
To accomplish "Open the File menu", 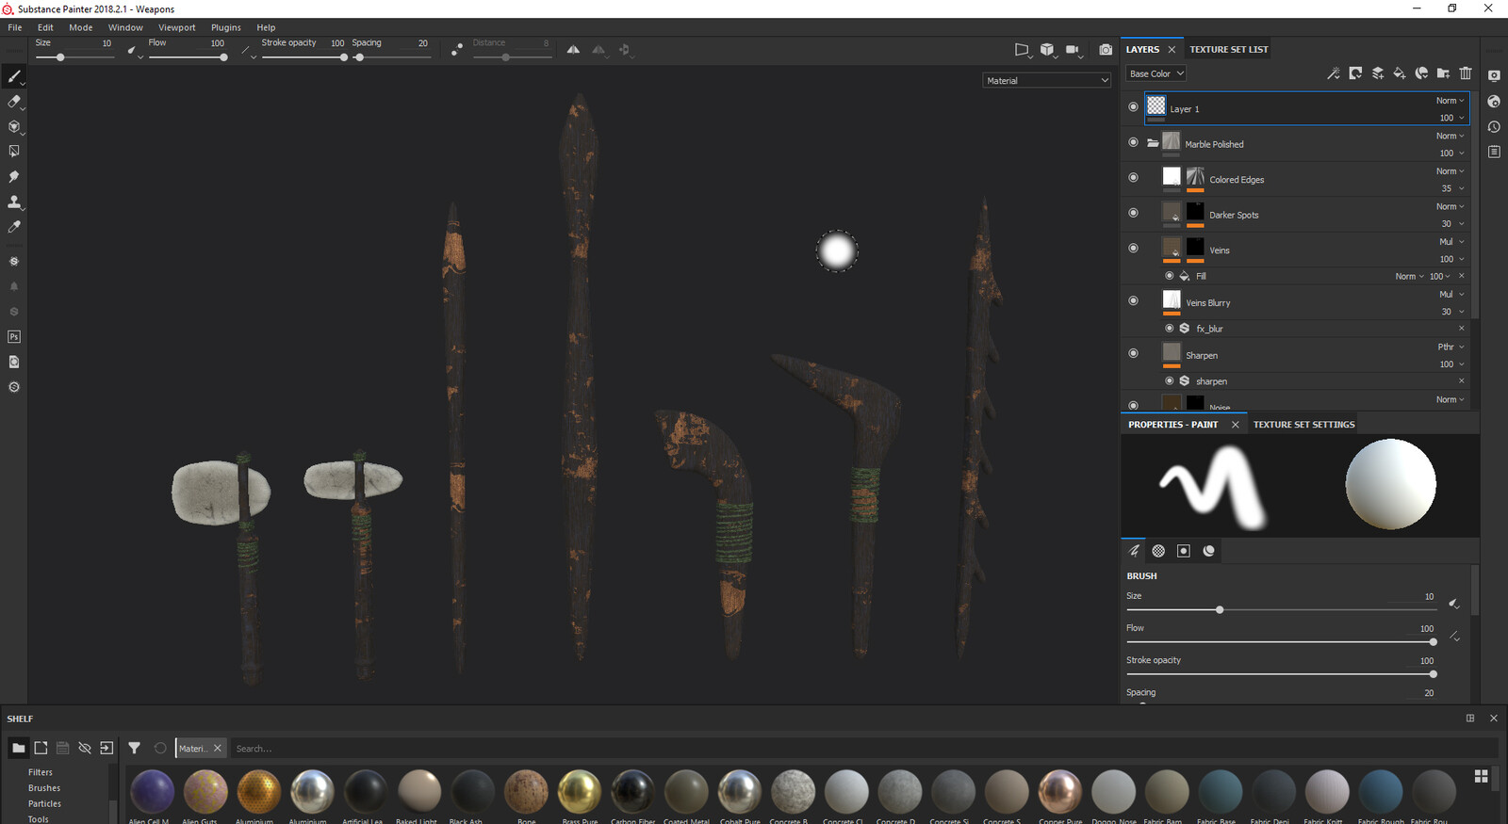I will coord(15,27).
